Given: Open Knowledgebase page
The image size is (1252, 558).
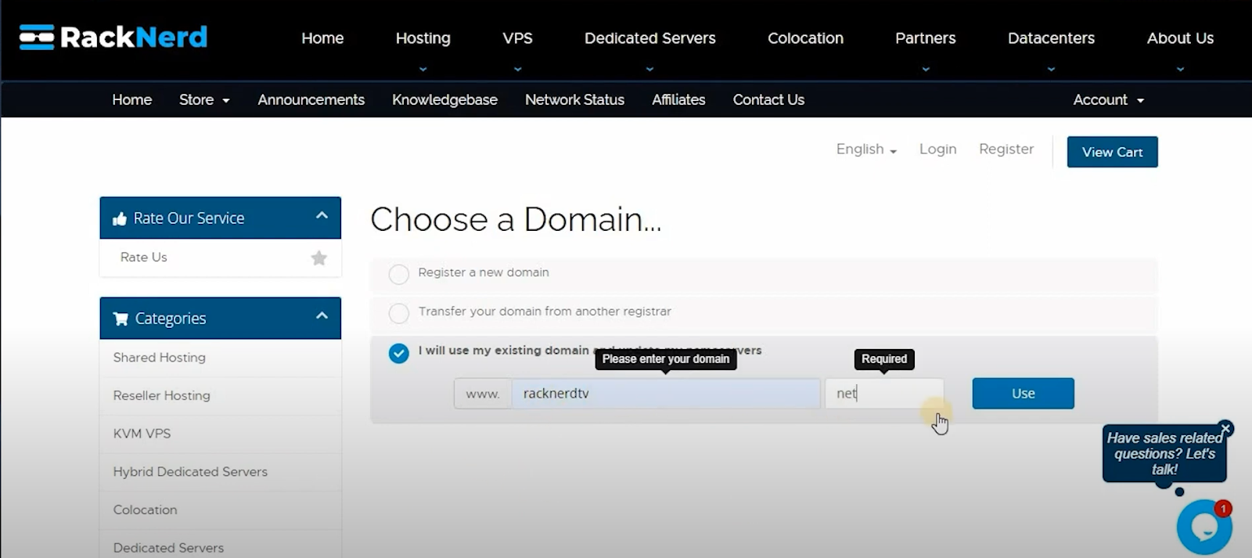Looking at the screenshot, I should pyautogui.click(x=444, y=99).
